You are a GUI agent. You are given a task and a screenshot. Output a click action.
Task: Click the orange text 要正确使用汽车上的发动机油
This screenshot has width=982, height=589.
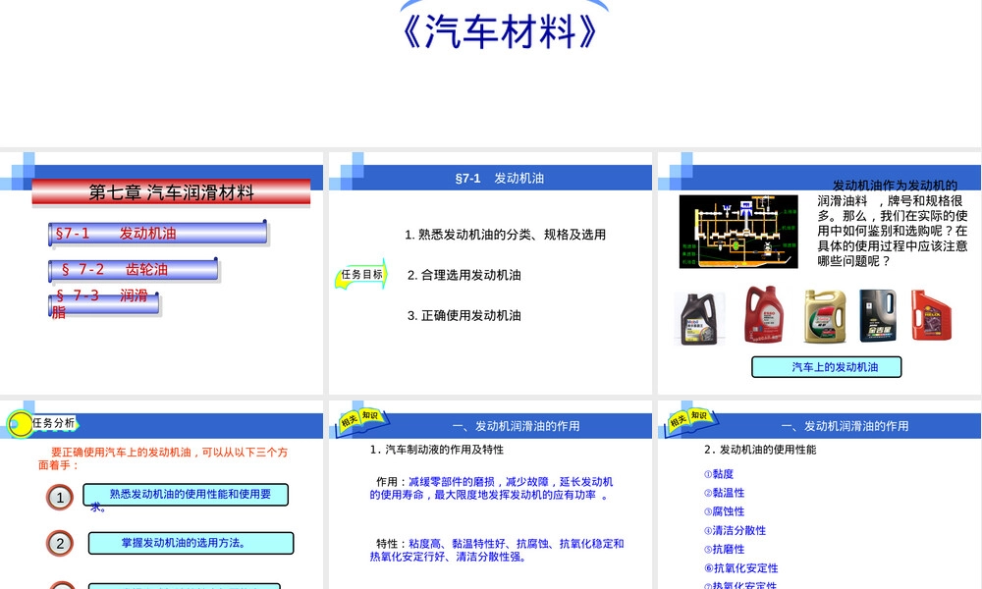coord(163,458)
